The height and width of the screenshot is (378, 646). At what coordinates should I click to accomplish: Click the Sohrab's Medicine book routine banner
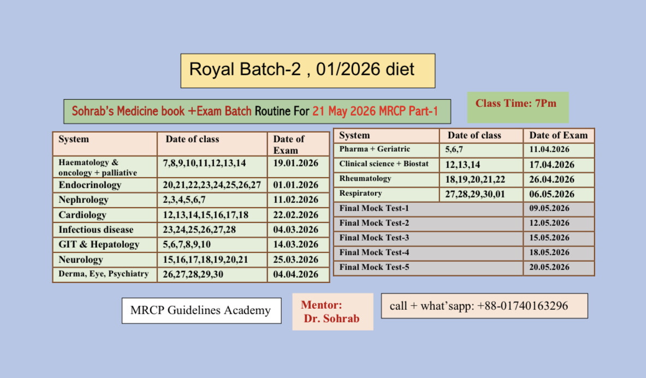click(x=257, y=111)
